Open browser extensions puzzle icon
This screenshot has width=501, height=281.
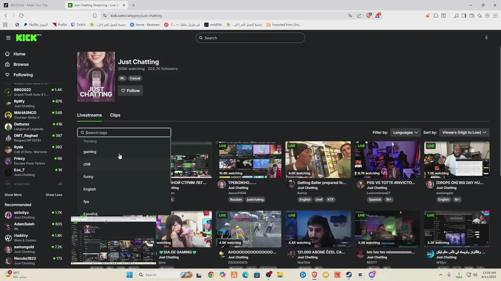[x=436, y=16]
